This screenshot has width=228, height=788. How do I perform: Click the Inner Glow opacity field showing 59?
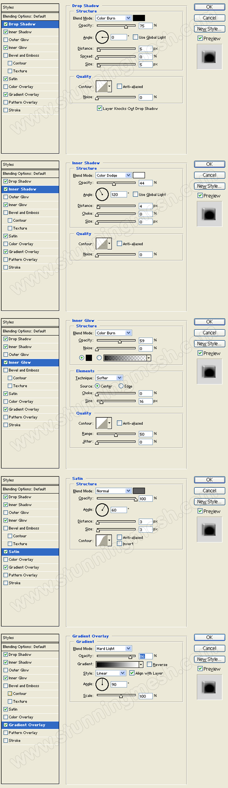(145, 340)
